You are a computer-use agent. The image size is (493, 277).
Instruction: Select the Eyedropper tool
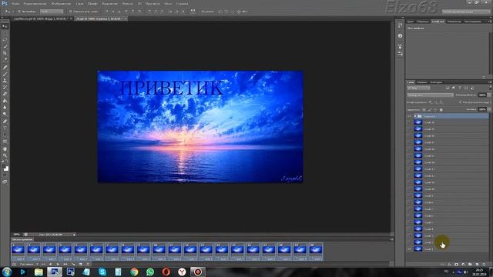point(5,59)
